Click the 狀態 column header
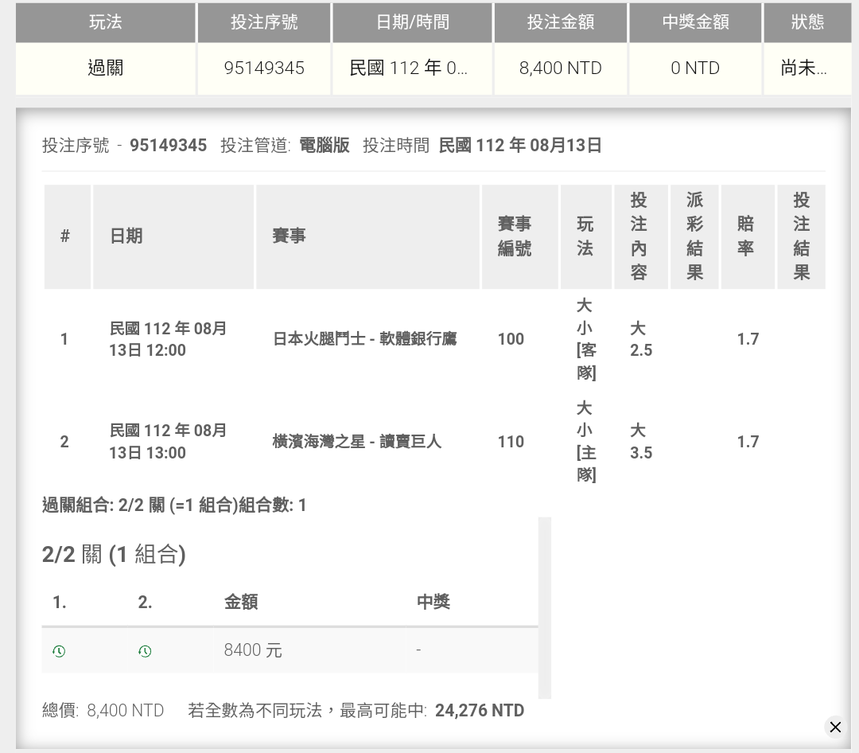 [807, 22]
